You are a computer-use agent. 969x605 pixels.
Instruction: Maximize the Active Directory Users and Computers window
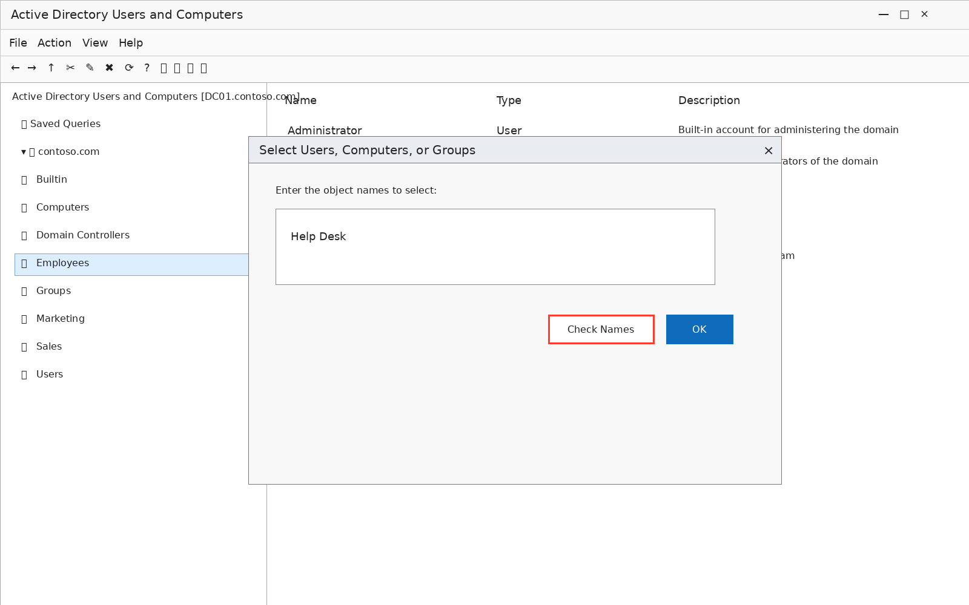pos(904,15)
